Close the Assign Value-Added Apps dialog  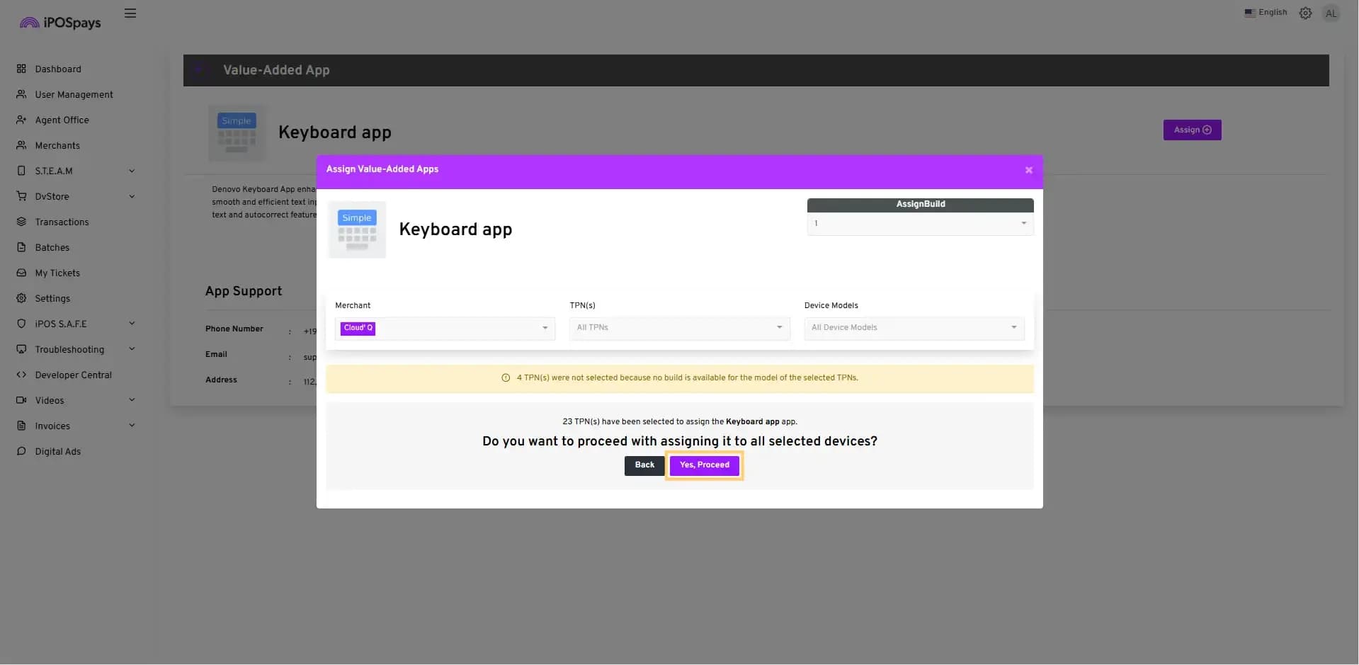1028,170
